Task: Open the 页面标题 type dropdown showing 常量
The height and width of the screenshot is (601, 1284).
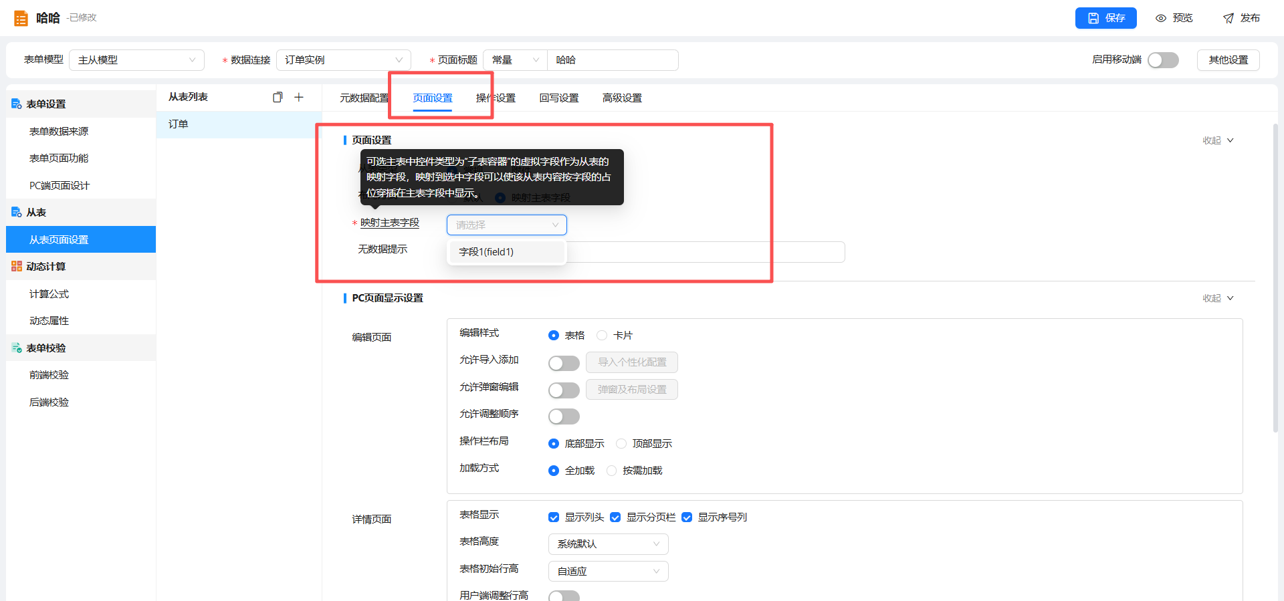Action: 515,60
